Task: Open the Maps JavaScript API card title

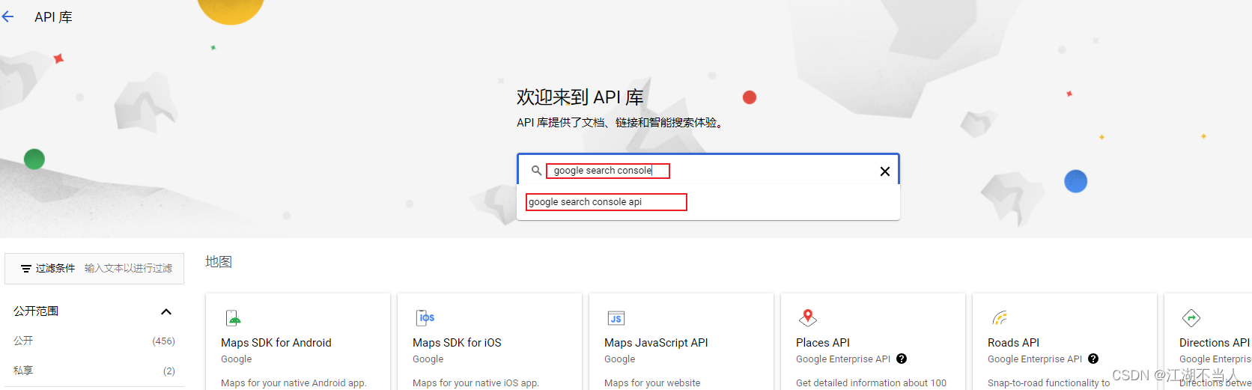Action: [x=656, y=343]
